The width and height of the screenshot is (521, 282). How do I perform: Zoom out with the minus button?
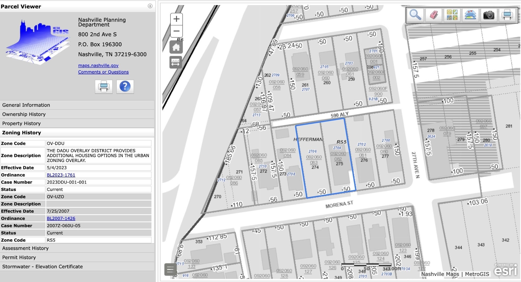click(176, 31)
